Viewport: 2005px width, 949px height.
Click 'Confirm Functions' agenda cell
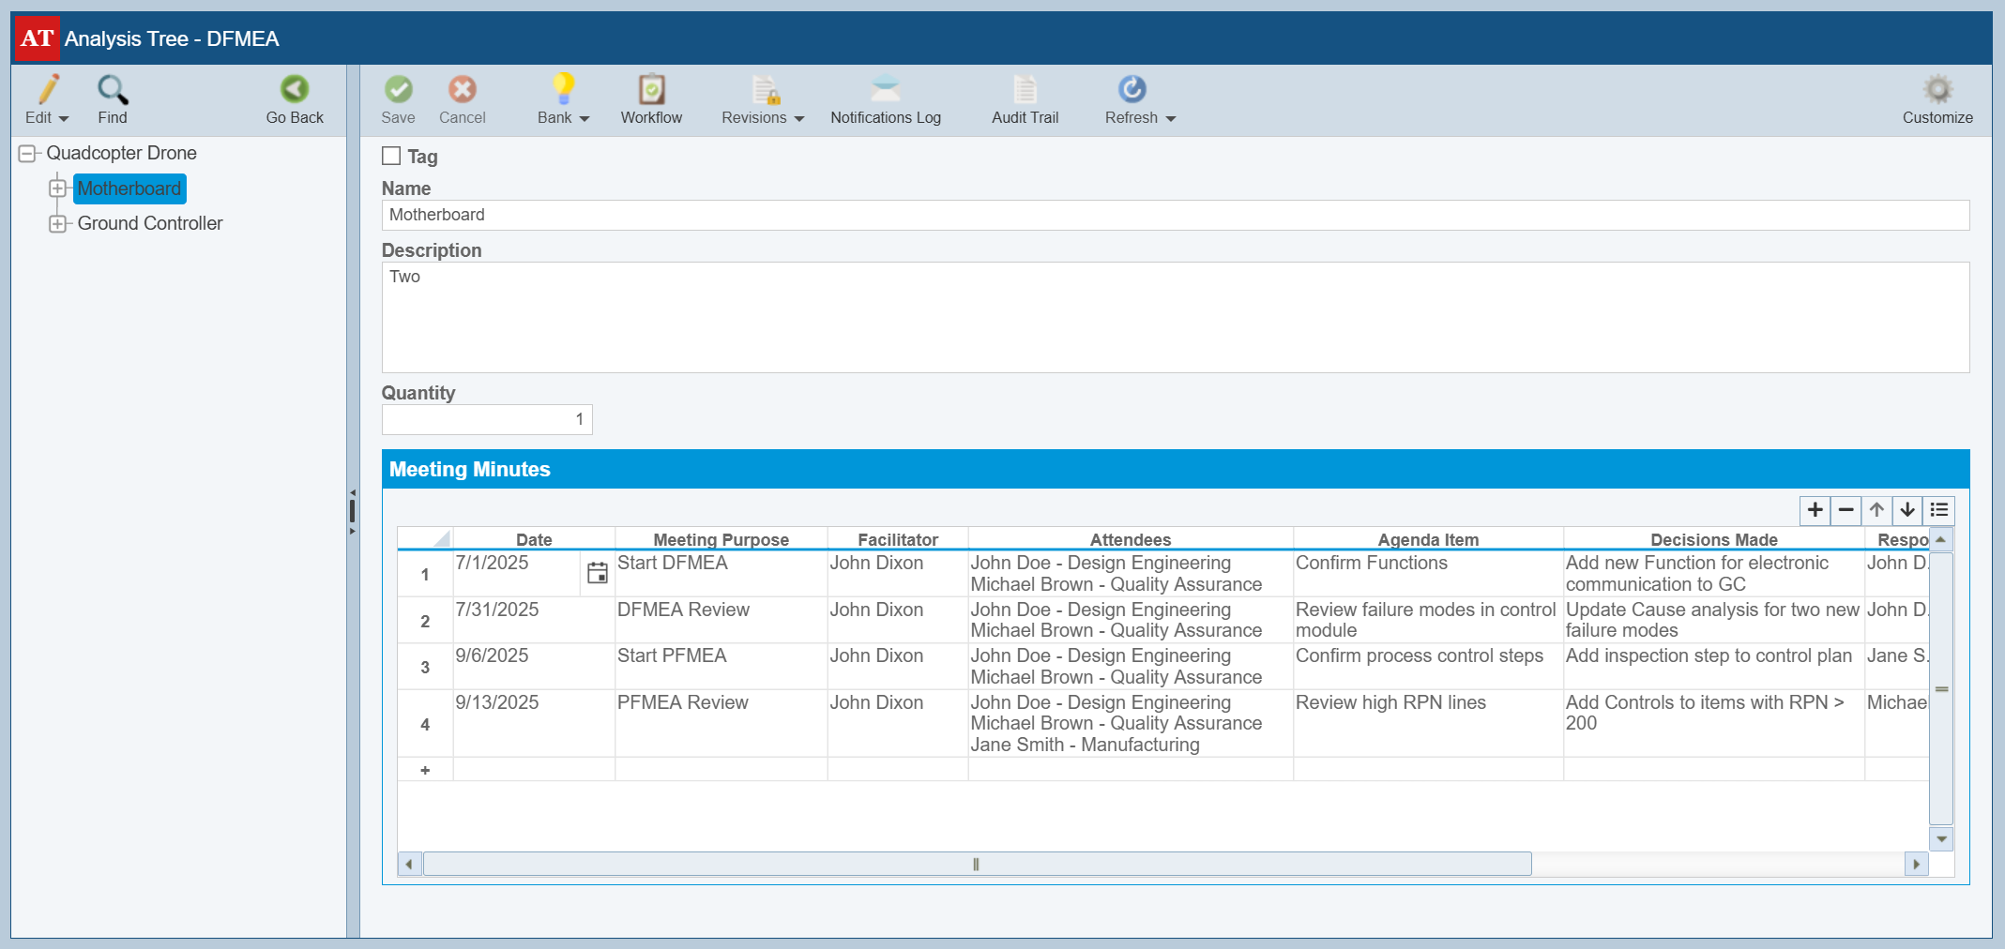pyautogui.click(x=1428, y=573)
